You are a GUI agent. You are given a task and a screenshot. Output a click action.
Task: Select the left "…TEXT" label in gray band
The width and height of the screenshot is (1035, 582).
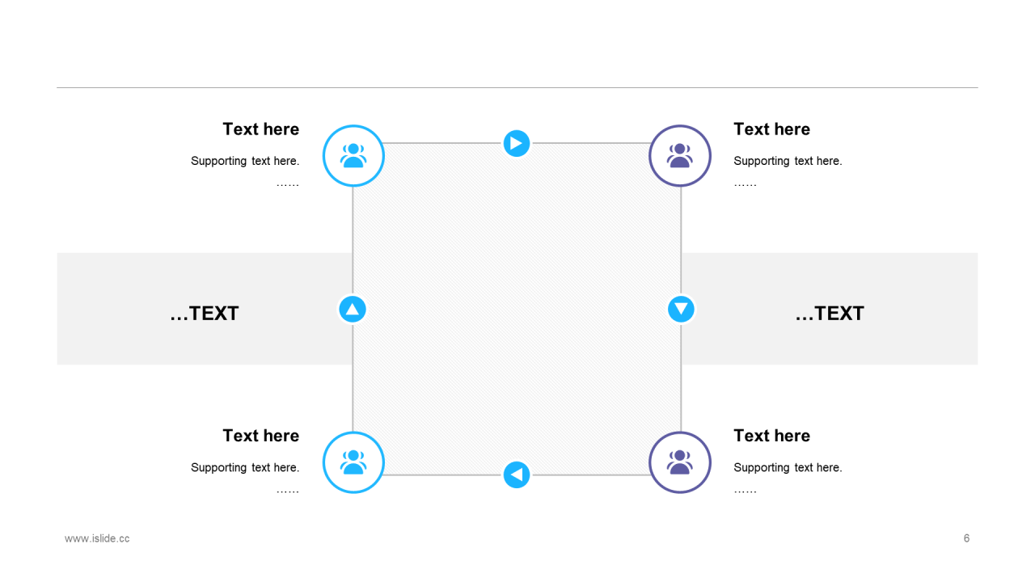point(205,314)
